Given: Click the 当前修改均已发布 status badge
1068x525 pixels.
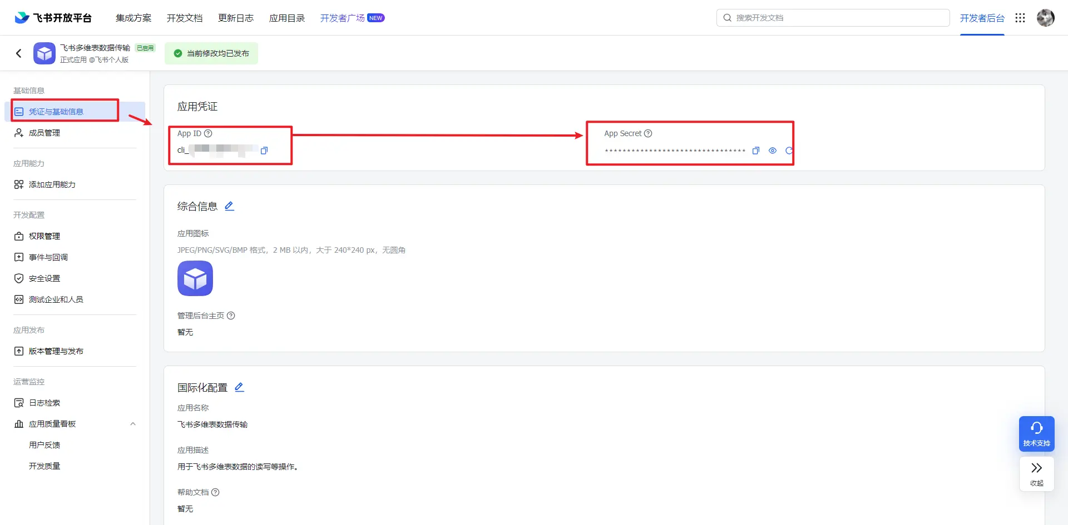Looking at the screenshot, I should point(211,53).
